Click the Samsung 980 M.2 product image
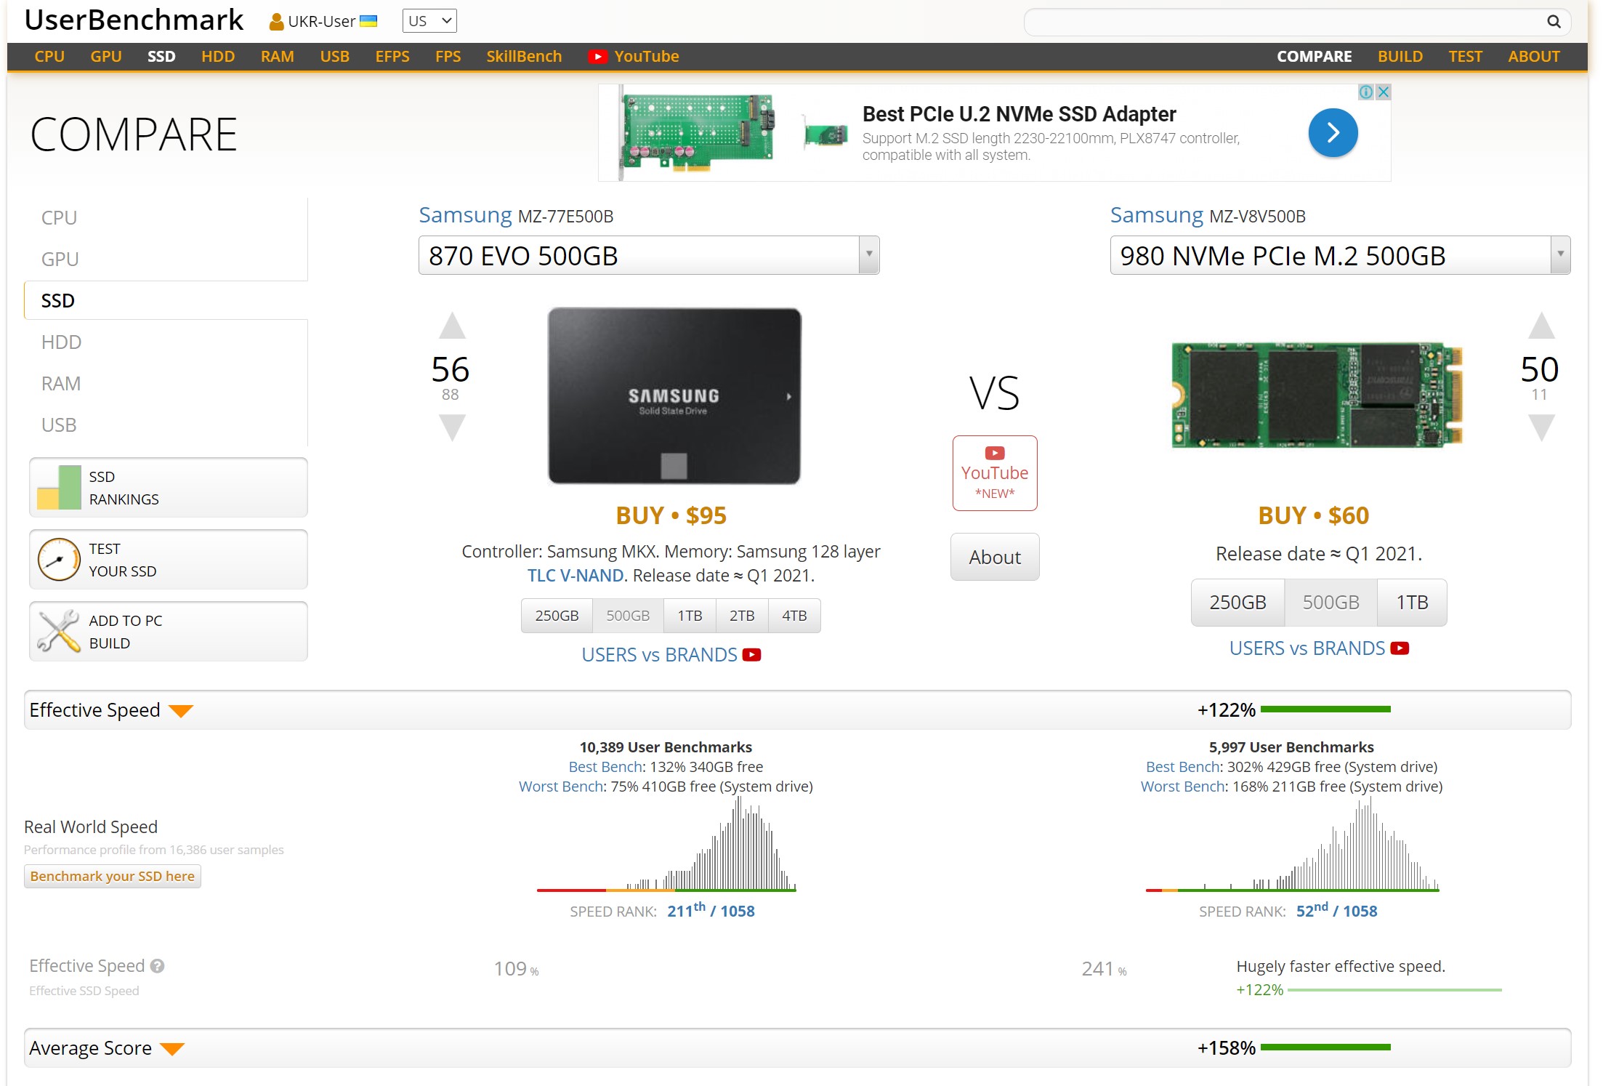This screenshot has width=1603, height=1086. pos(1317,395)
